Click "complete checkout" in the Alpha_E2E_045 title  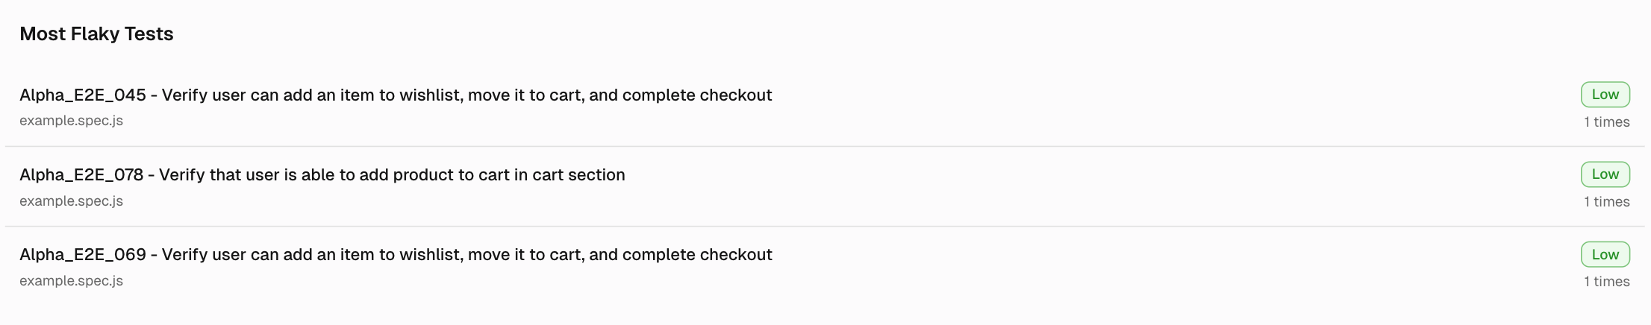(697, 95)
